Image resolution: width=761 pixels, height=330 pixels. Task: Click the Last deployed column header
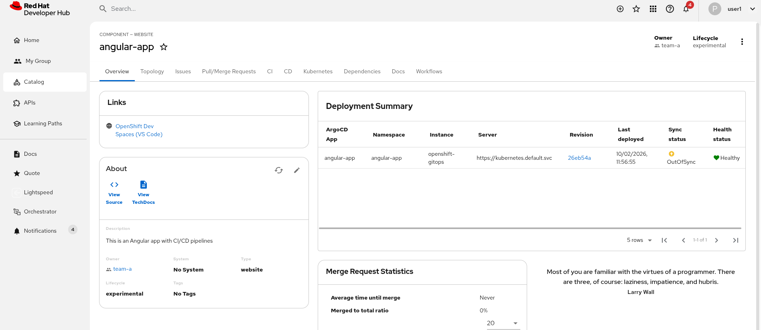point(631,135)
